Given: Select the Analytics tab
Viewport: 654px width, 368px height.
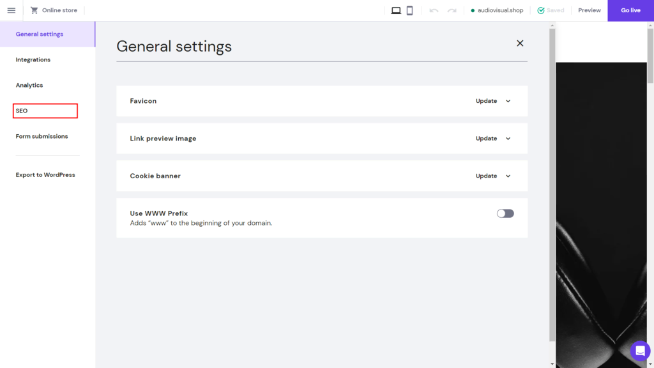Looking at the screenshot, I should click(29, 85).
